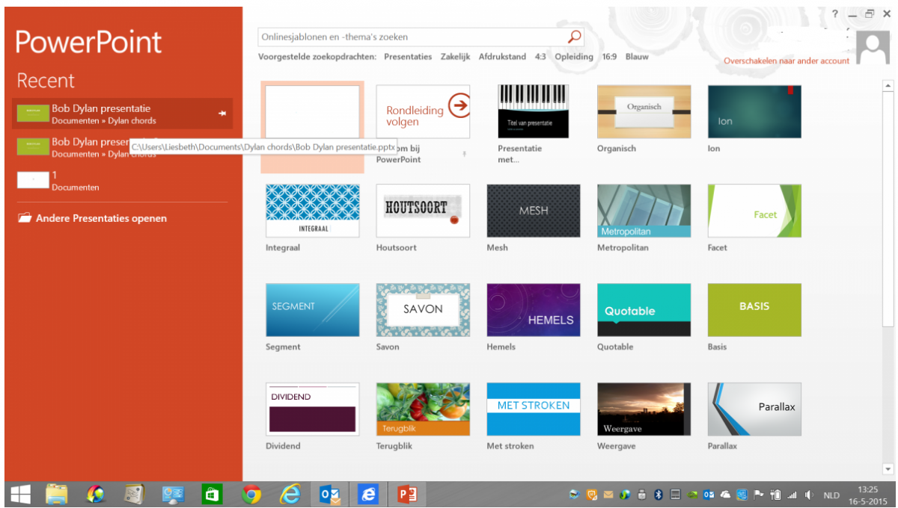Choose the Organisch template
Viewport: 898px width, 508px height.
(x=644, y=112)
